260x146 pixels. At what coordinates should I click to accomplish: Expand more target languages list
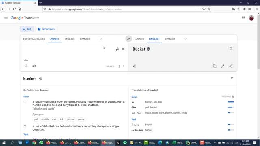click(186, 39)
